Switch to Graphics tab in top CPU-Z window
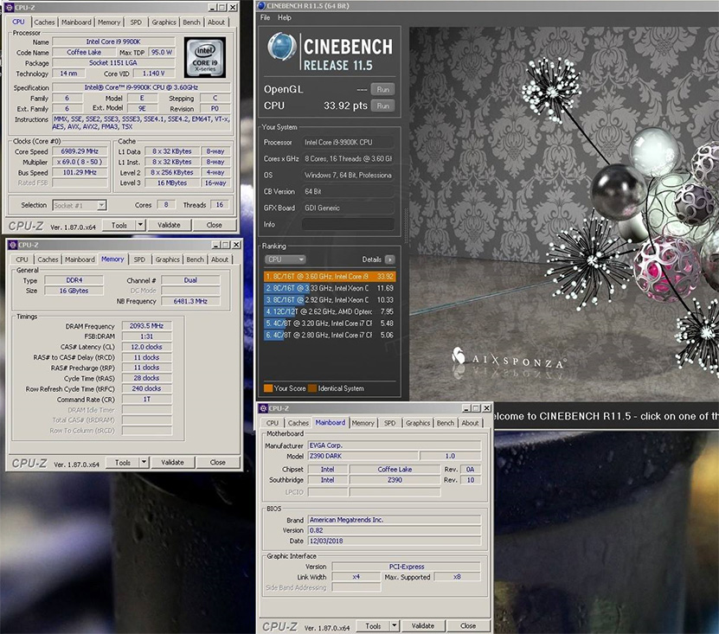 pos(164,22)
